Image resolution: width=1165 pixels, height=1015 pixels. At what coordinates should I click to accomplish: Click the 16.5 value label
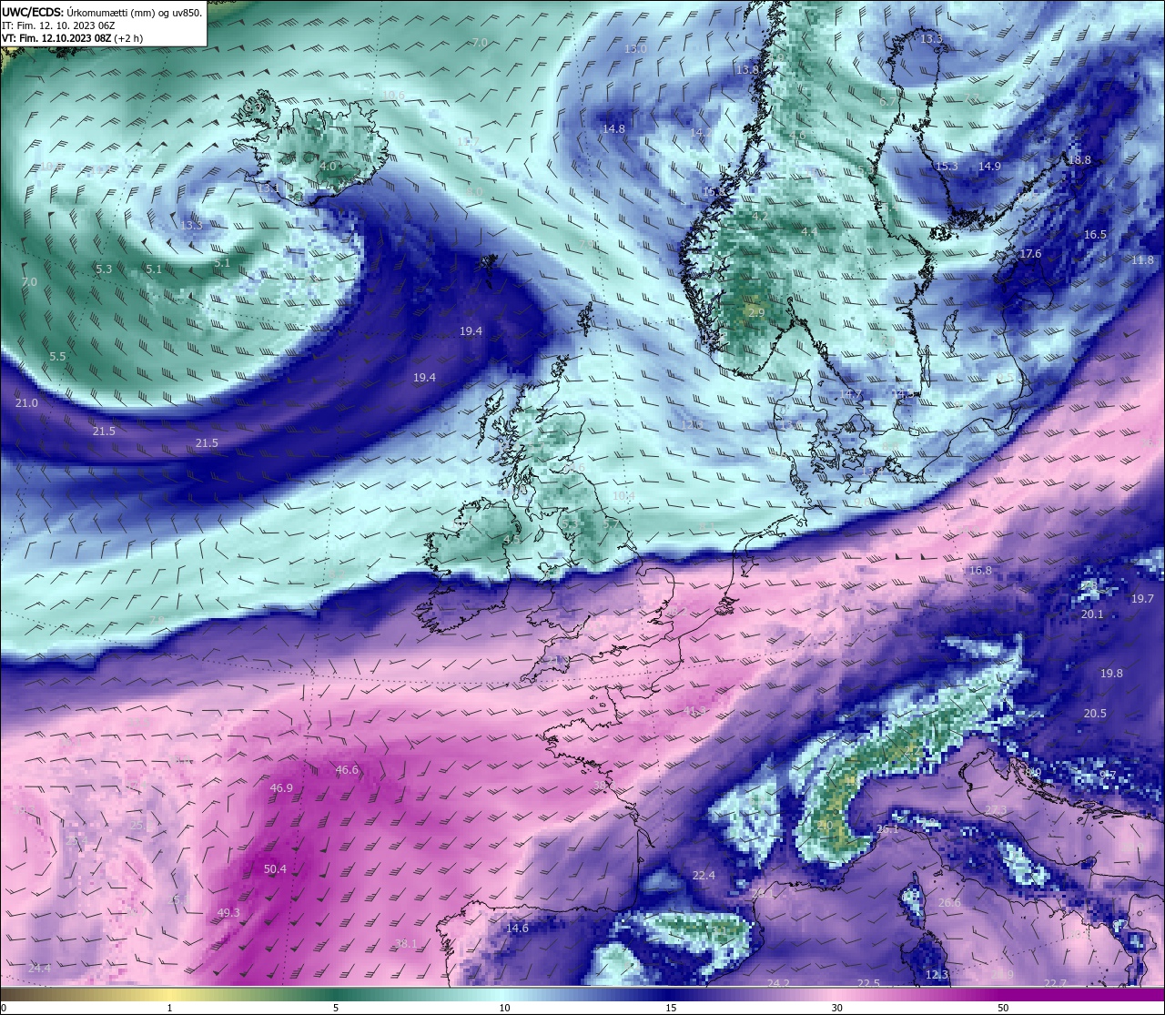[x=1095, y=235]
